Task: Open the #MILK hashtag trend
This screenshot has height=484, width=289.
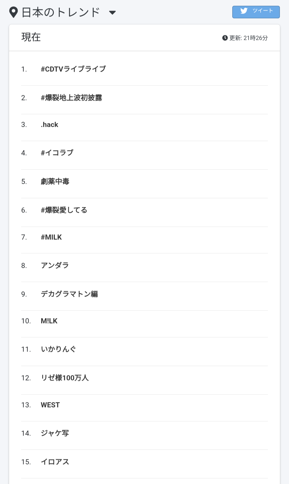Action: pyautogui.click(x=51, y=237)
